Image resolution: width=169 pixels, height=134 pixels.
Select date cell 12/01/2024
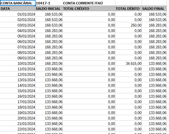point(18,74)
